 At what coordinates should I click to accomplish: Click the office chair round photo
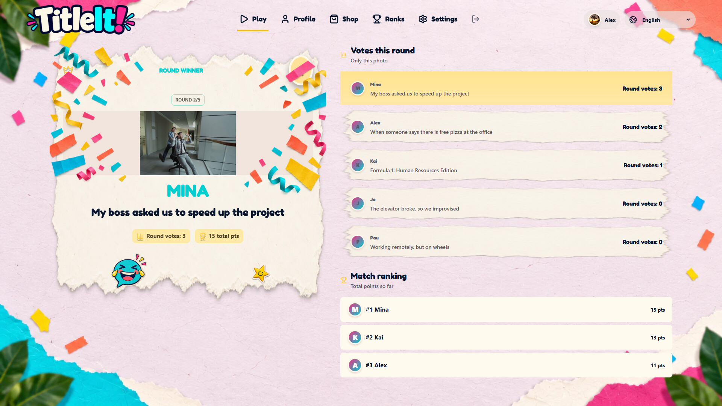pyautogui.click(x=188, y=143)
